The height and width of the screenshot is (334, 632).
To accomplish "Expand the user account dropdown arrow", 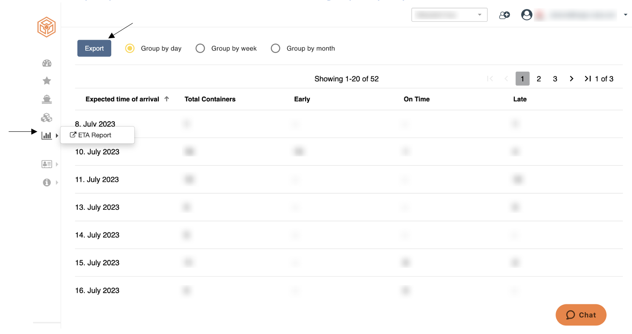I will click(626, 15).
